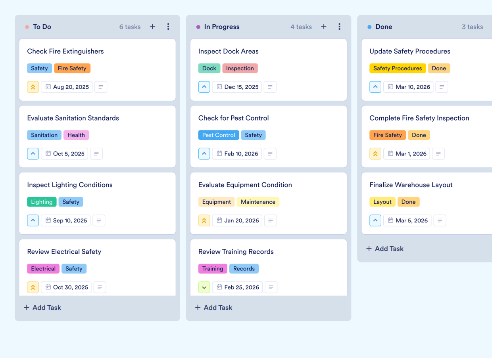Open the Mar 5, 2026 due date field
This screenshot has height=358, width=492.
407,220
